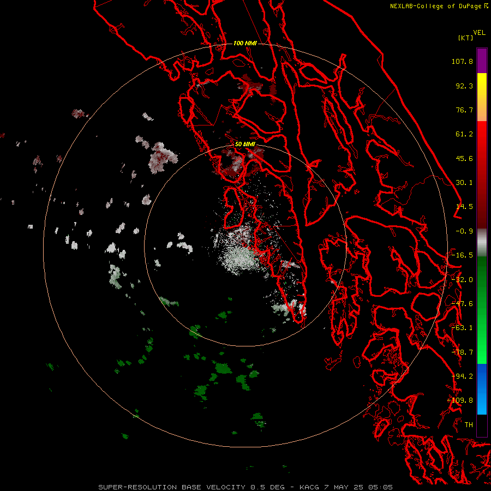This screenshot has height=491, width=491.
Task: Pick the blue segment of the color bar
Action: point(482,389)
